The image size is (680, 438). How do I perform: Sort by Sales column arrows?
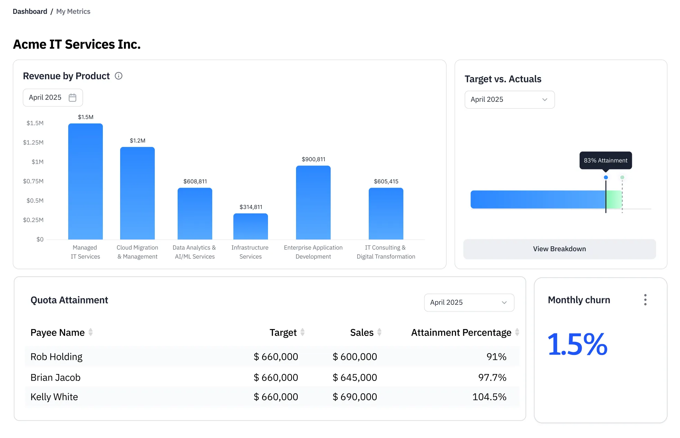379,332
